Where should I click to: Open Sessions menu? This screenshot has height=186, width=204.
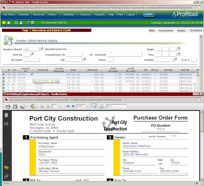pyautogui.click(x=86, y=14)
